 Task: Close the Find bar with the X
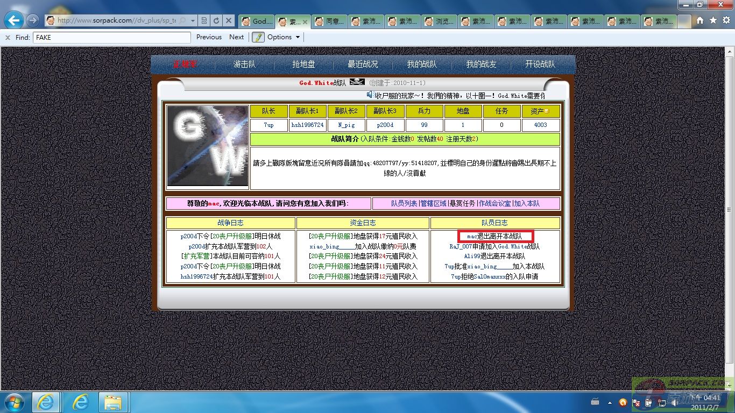click(8, 38)
